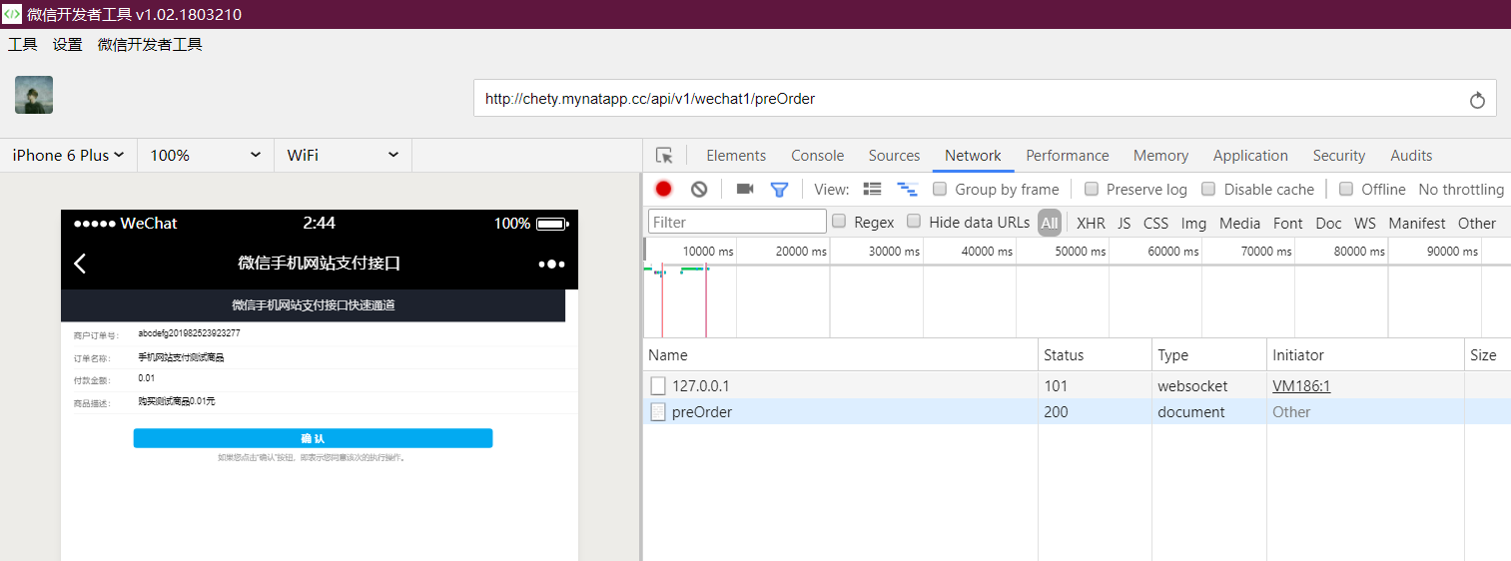
Task: Clear the network log
Action: point(699,189)
